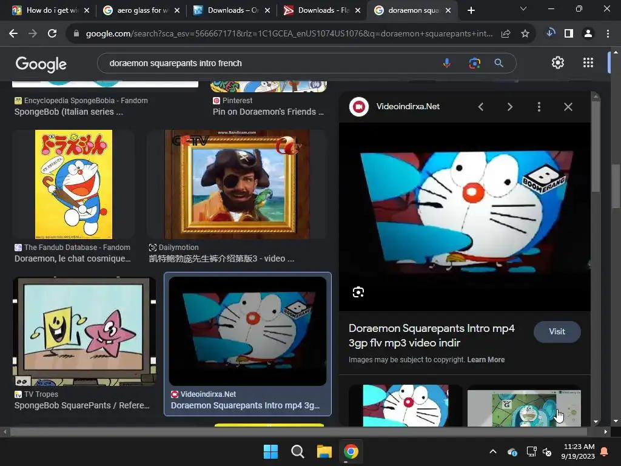
Task: Click the main page vertical scrollbar thumb
Action: 615,186
